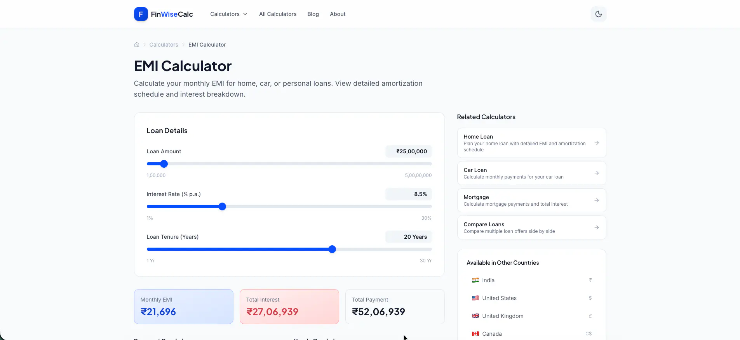Click the Interest Rate value field

tap(408, 194)
